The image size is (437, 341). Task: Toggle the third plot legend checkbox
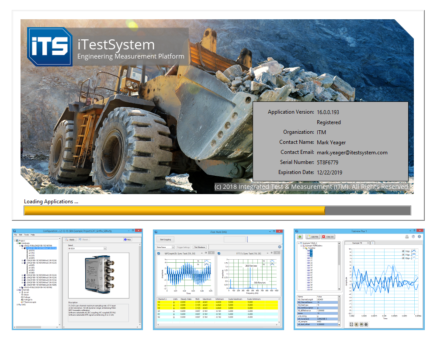[402, 258]
